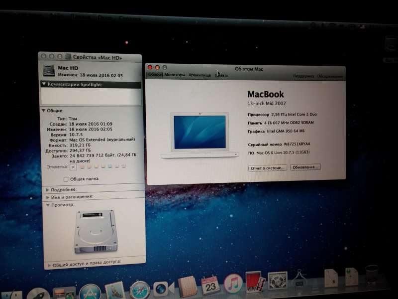The image size is (398, 299).
Task: Expand the "Подробнее" section
Action: click(x=48, y=190)
